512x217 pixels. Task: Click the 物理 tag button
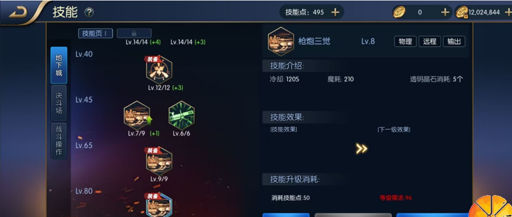[x=405, y=41]
